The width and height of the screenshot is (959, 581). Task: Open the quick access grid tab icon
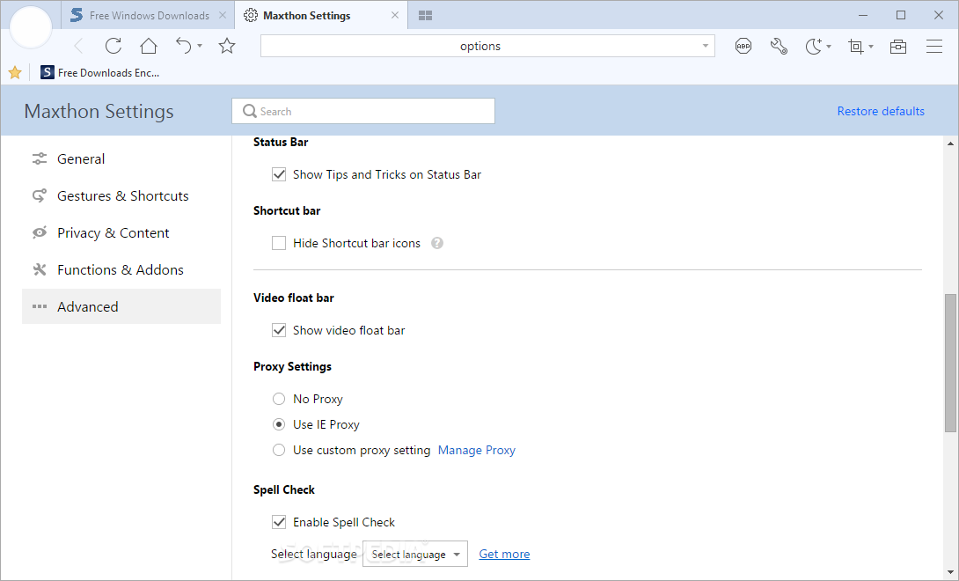click(426, 15)
